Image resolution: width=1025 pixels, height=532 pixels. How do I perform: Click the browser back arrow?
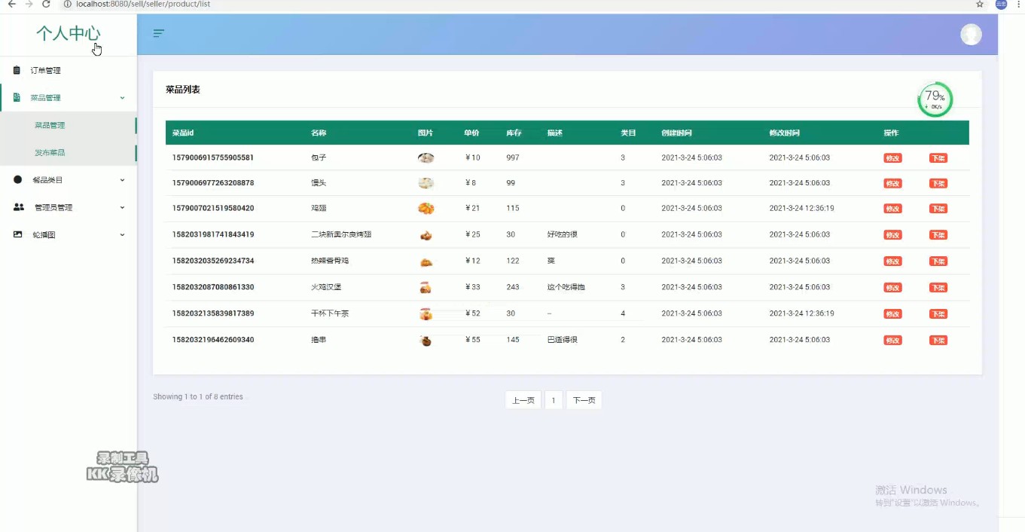(11, 5)
